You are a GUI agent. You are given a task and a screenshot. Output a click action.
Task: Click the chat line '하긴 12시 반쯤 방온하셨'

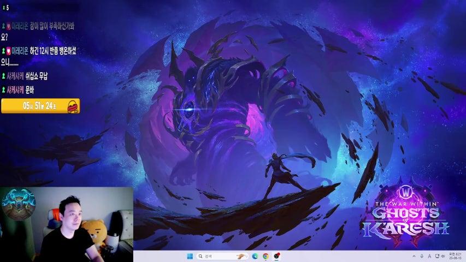[x=53, y=51]
